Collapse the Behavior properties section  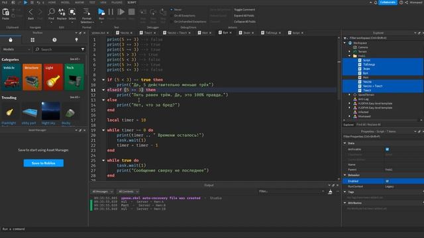345,175
